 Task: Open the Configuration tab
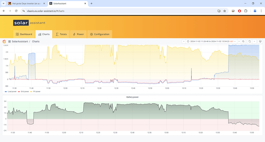[100, 34]
